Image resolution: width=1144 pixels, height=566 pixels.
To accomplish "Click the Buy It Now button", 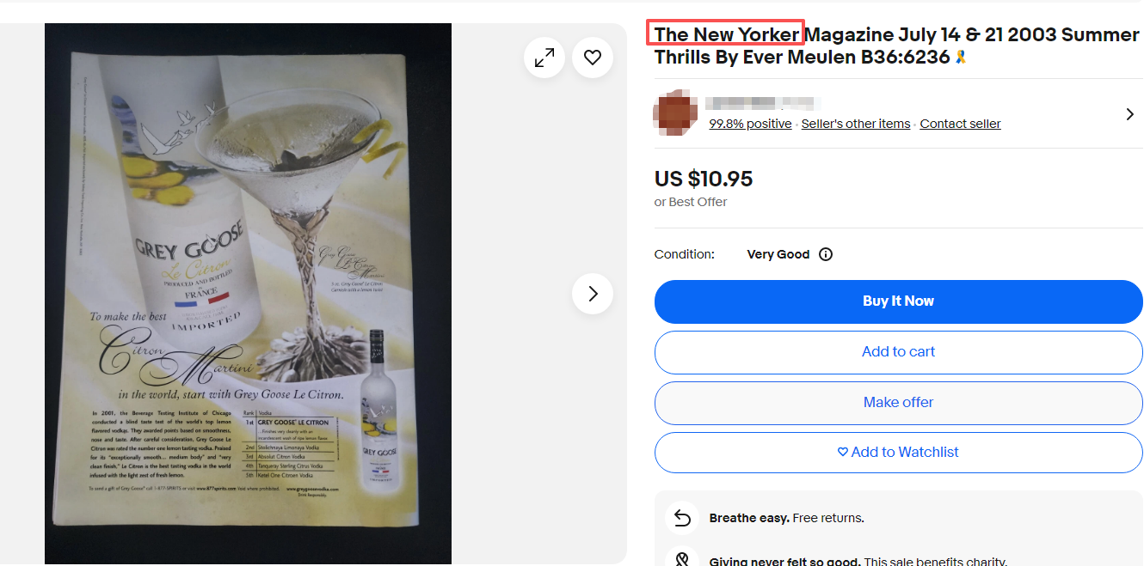I will tap(898, 301).
